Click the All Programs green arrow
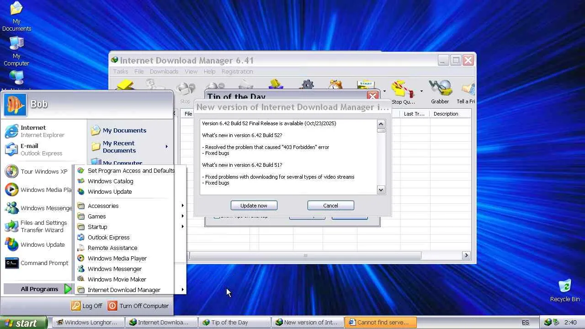Viewport: 585px width, 329px height. click(68, 289)
